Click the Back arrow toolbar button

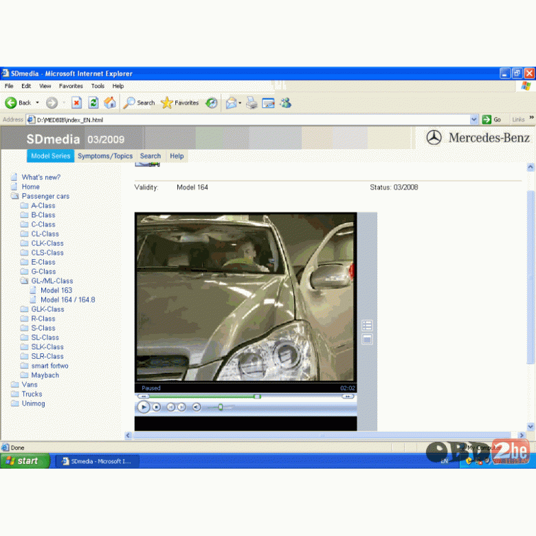pyautogui.click(x=18, y=102)
